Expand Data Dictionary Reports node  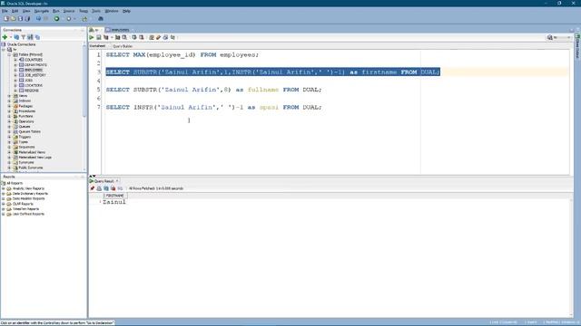pos(4,194)
